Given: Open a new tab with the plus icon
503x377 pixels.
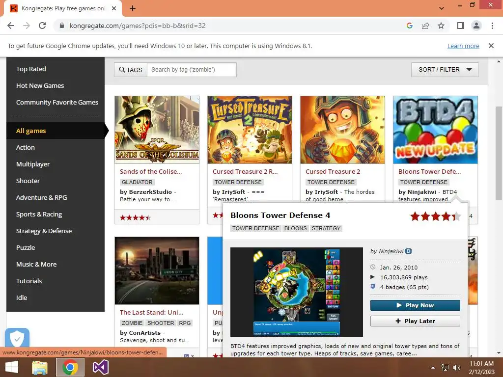Looking at the screenshot, I should coord(133,8).
